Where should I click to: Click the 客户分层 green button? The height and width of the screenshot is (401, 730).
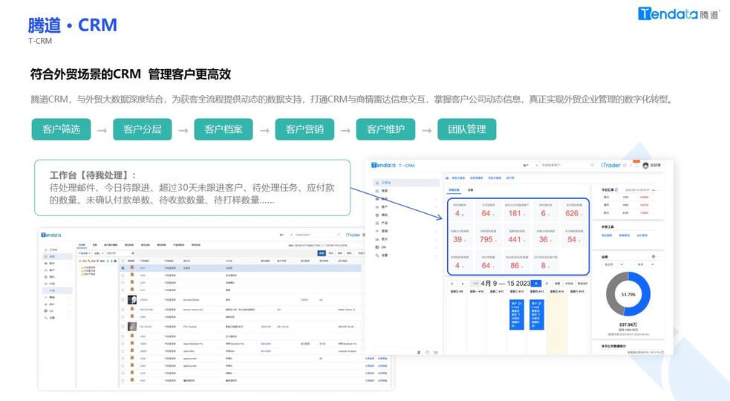pos(143,129)
